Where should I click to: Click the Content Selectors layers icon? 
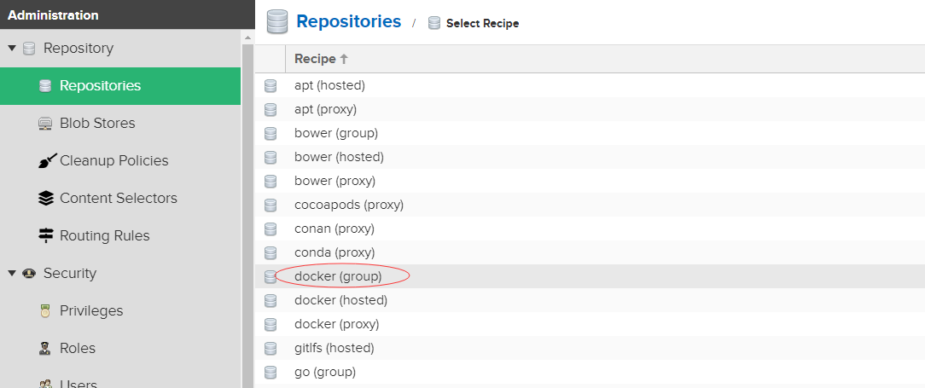46,199
